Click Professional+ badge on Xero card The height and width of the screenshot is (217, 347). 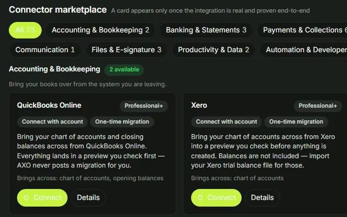point(318,106)
